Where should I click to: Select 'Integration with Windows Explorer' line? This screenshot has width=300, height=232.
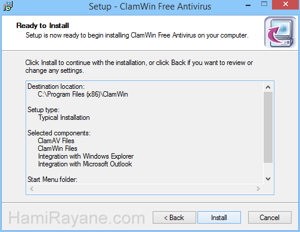[86, 156]
